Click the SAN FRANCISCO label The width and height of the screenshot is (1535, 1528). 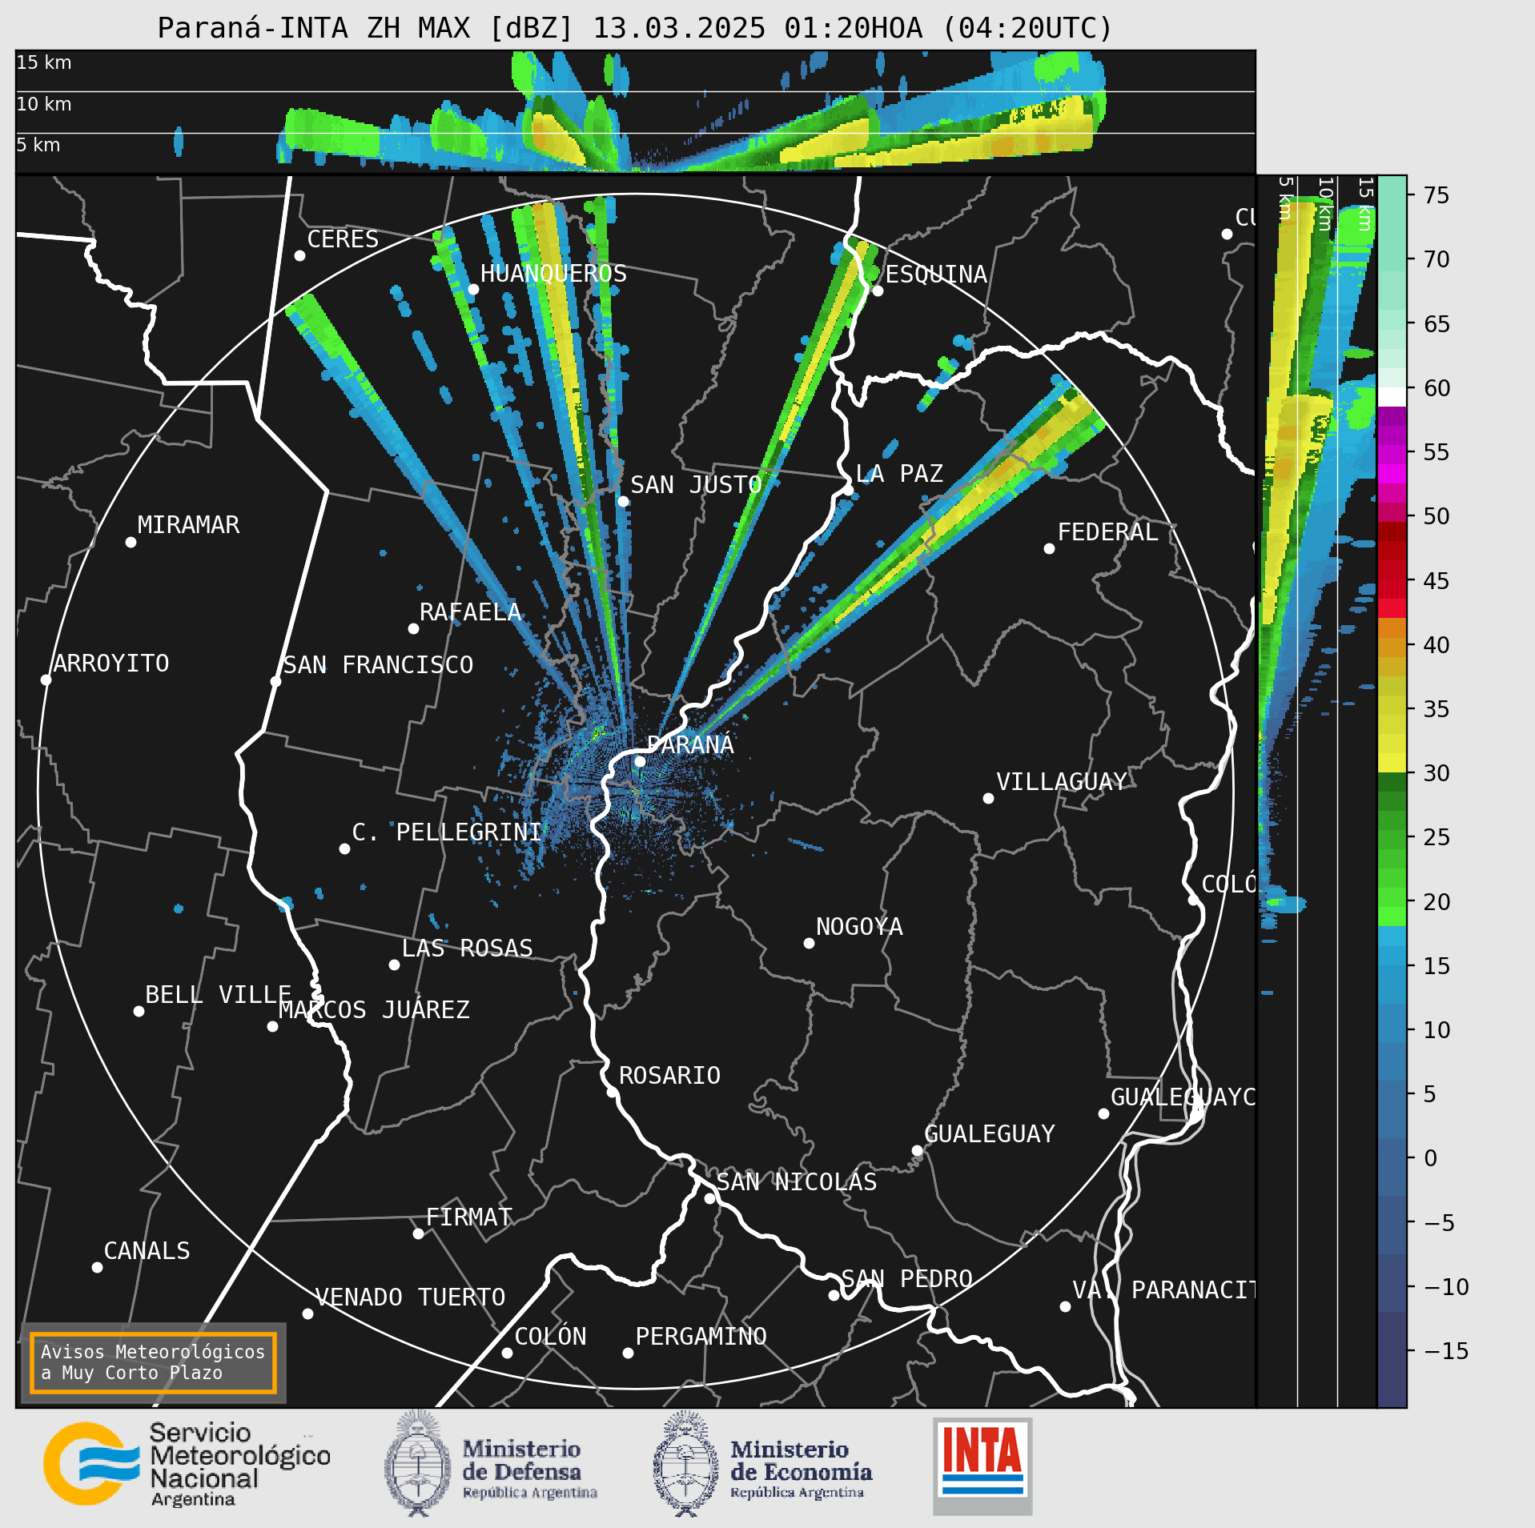378,665
